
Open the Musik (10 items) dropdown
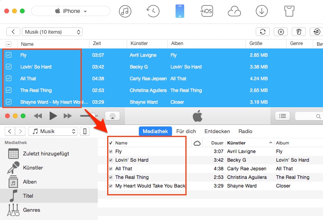point(52,32)
